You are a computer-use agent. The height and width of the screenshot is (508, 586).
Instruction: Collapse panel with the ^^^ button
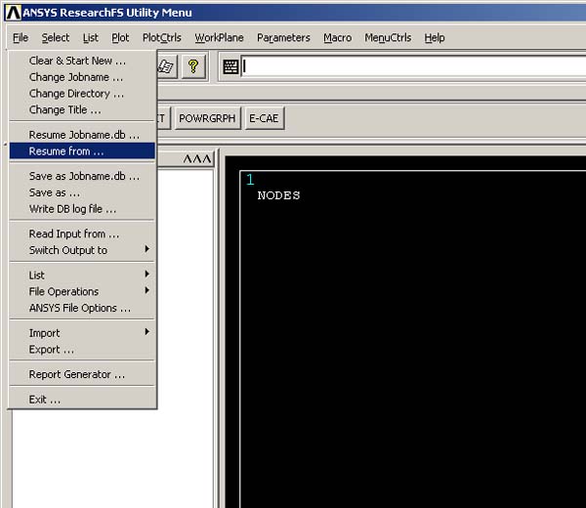197,159
